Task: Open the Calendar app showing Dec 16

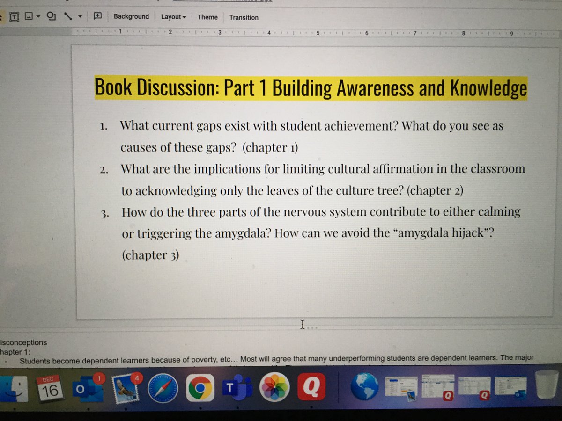Action: 49,388
